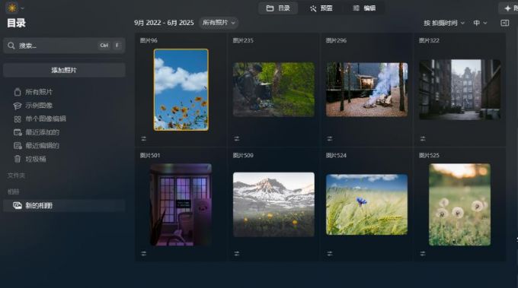518x288 pixels.
Task: Switch to the 编辑 edit tab
Action: (364, 8)
